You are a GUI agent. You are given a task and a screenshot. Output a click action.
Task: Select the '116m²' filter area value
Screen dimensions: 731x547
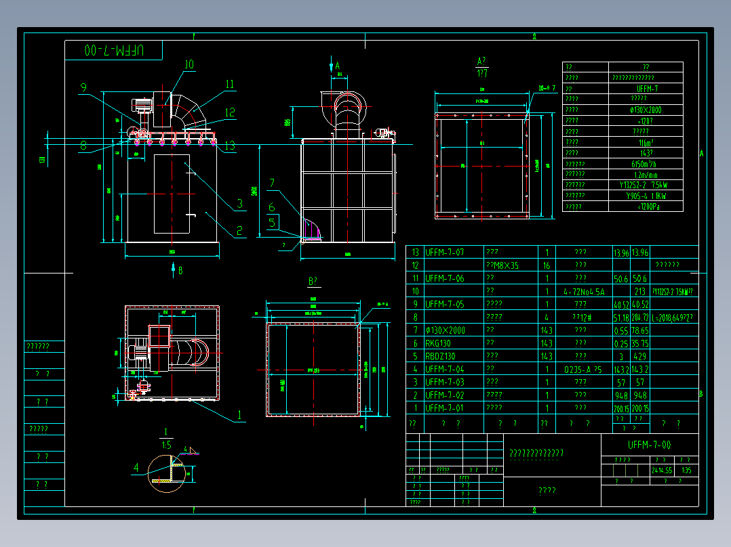point(646,143)
